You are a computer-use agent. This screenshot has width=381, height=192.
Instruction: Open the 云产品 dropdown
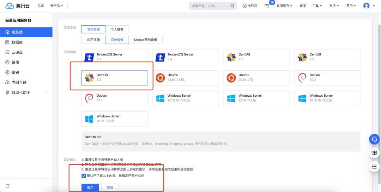(56, 6)
